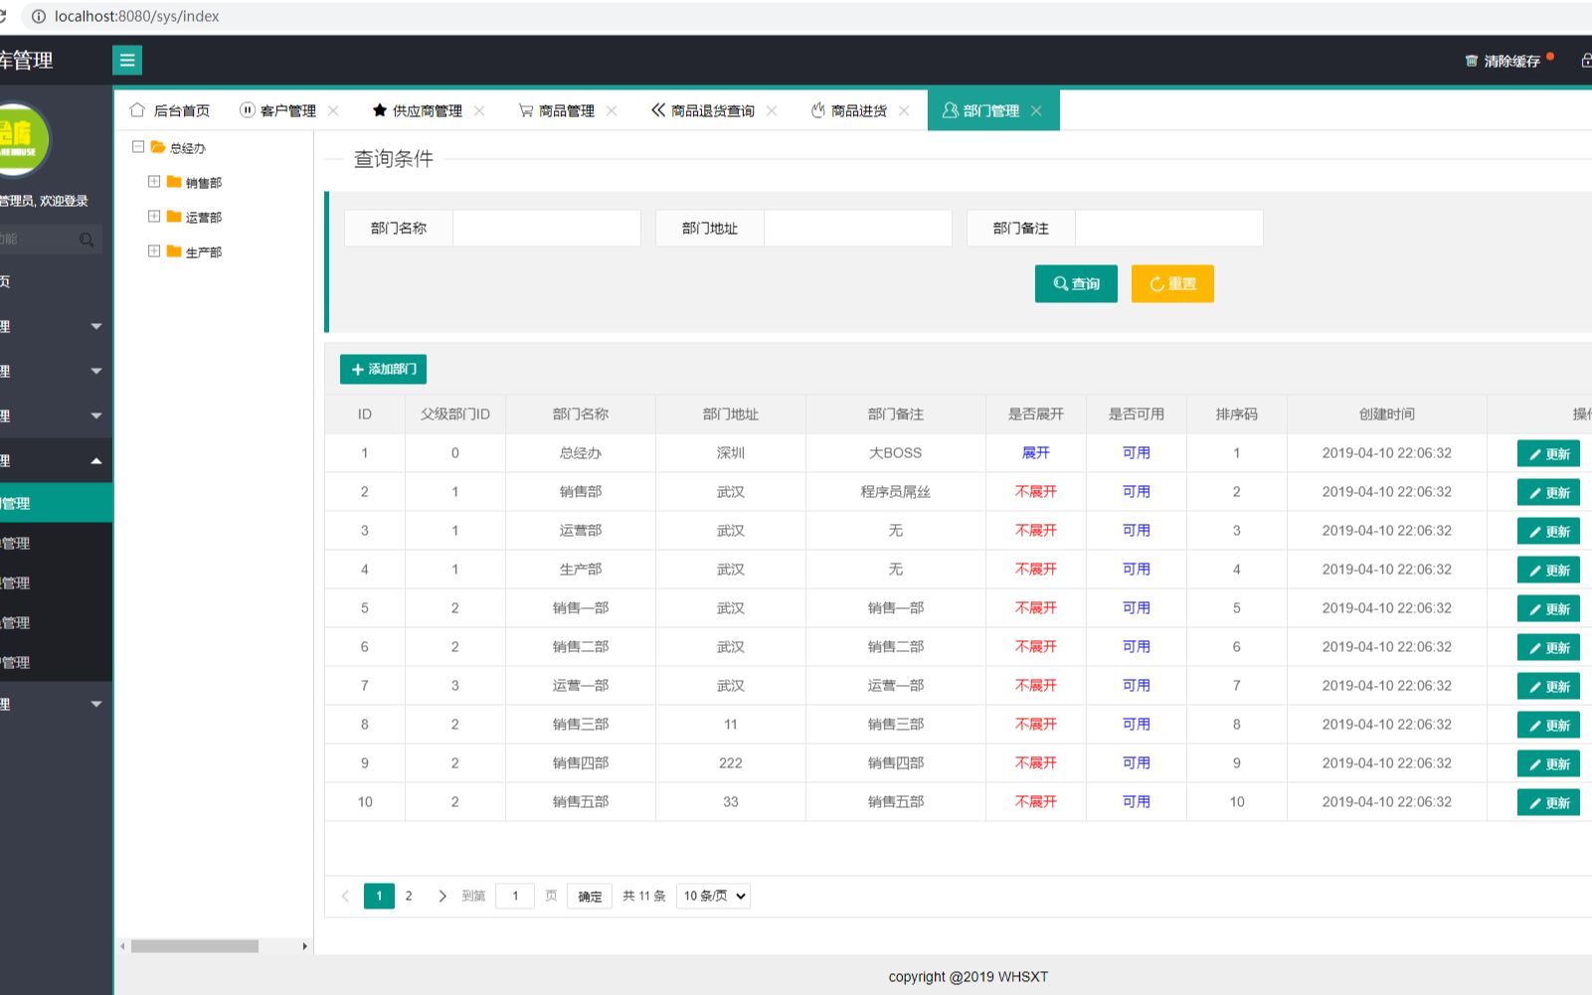This screenshot has width=1592, height=995.
Task: Open the 10 条/页 page size dropdown
Action: (x=713, y=896)
